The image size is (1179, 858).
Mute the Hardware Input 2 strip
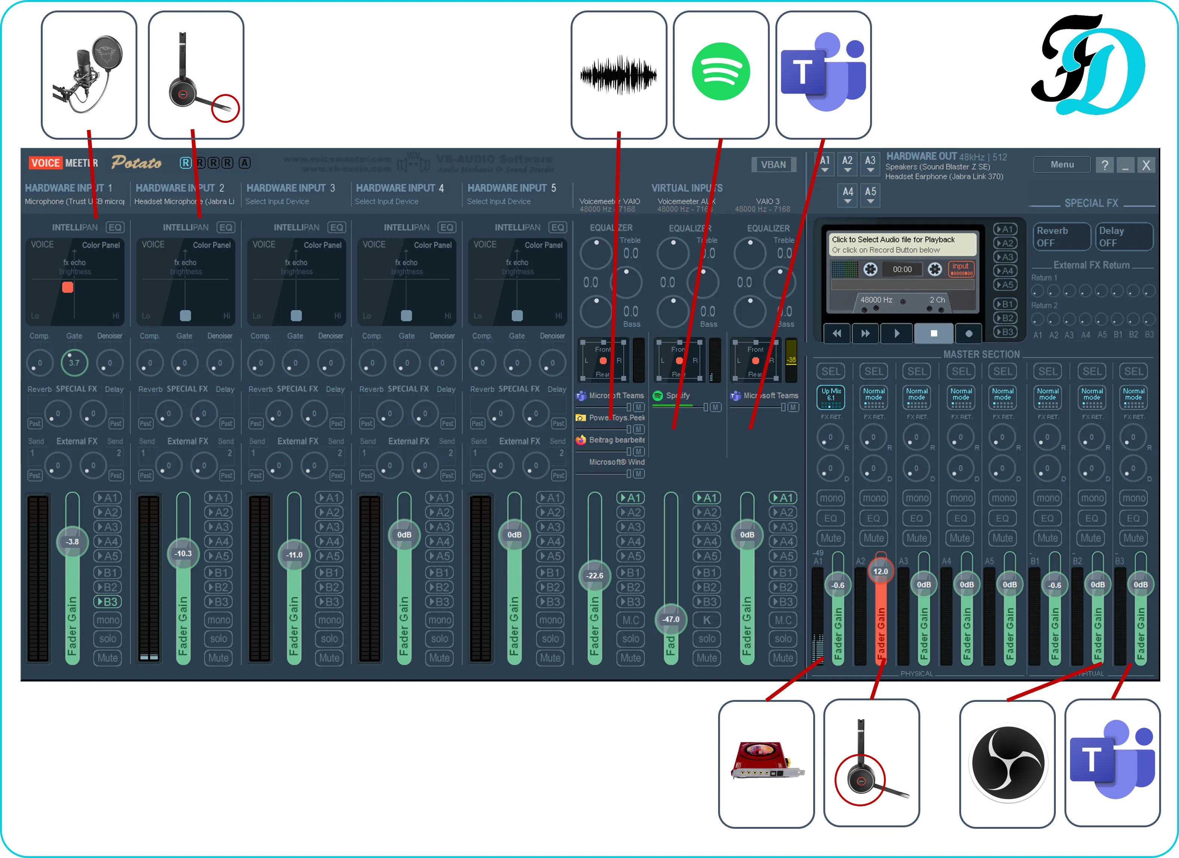[218, 658]
